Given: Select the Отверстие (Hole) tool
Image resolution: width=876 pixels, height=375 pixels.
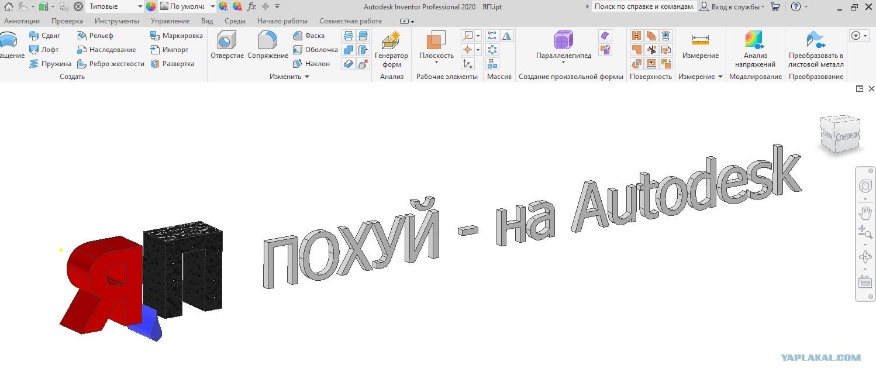Looking at the screenshot, I should pos(227,45).
